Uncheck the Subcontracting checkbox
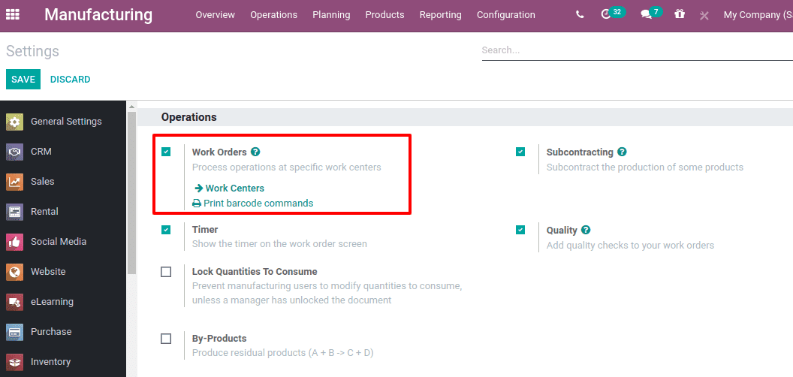This screenshot has width=793, height=377. tap(520, 152)
